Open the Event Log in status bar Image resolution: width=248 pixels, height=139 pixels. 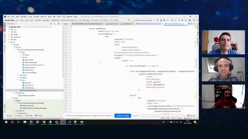191,116
